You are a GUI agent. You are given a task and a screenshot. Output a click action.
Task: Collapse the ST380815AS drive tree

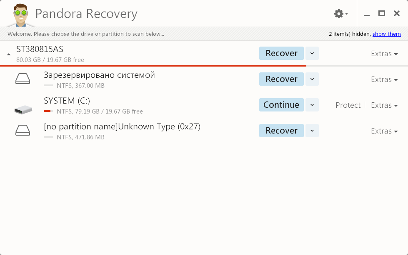click(9, 54)
